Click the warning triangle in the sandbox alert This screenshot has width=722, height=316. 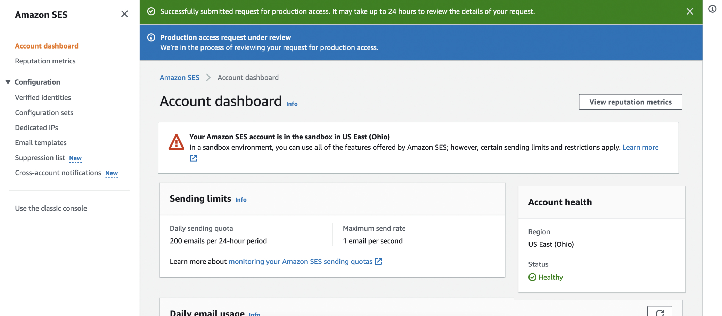(x=177, y=142)
